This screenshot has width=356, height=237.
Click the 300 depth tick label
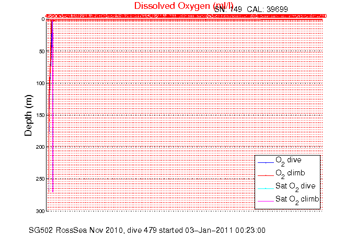[x=40, y=211]
